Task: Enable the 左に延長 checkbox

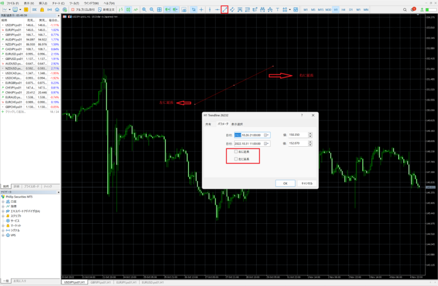Action: [x=236, y=159]
